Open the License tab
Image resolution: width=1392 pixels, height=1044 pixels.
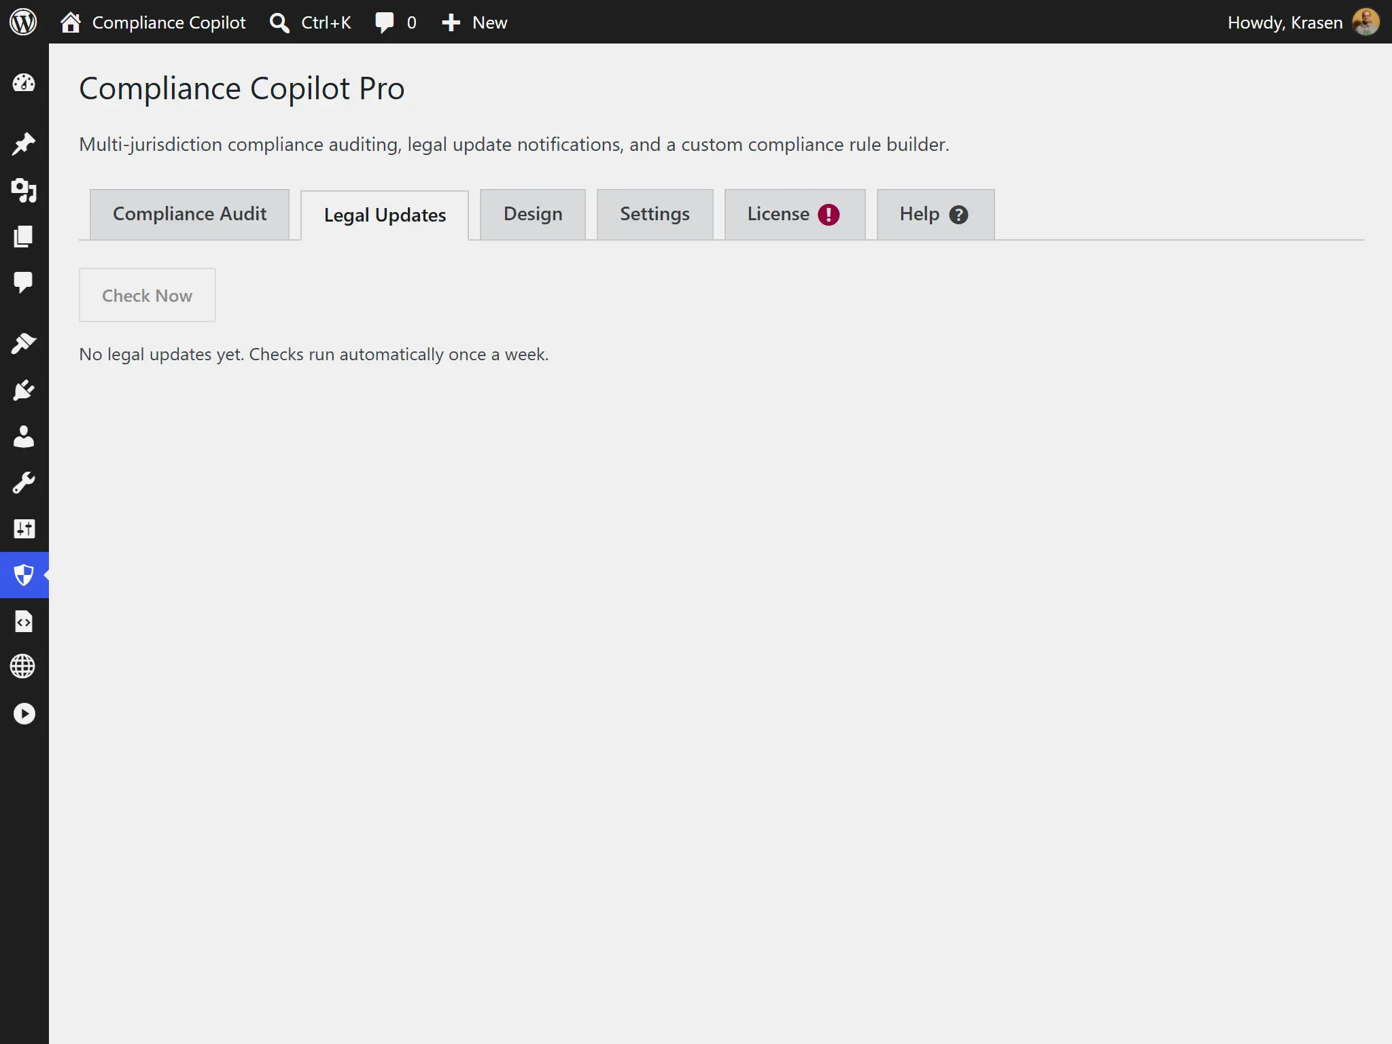[x=795, y=214]
